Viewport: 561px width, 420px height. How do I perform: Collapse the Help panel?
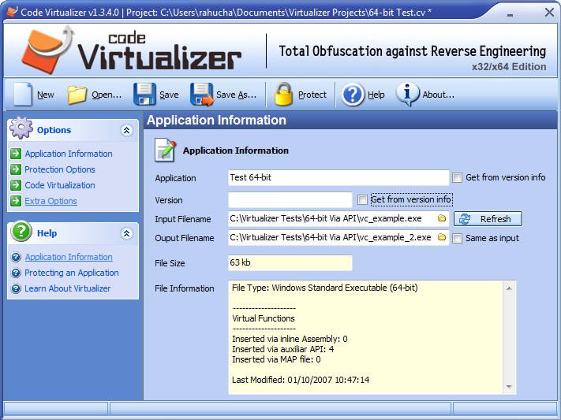click(127, 233)
